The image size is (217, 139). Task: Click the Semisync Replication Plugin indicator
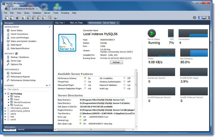(85, 88)
